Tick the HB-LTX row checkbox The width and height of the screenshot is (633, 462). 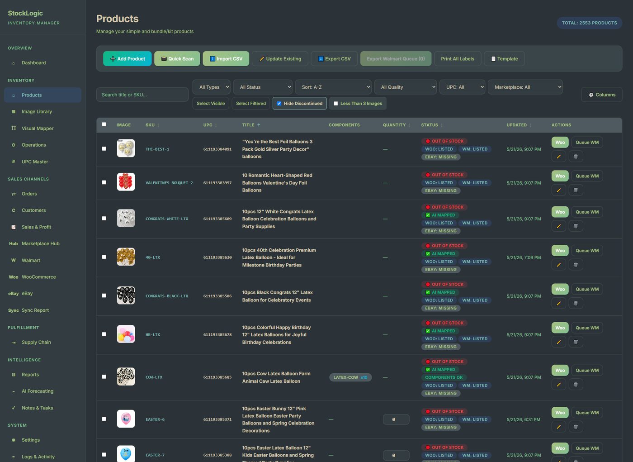pos(104,334)
